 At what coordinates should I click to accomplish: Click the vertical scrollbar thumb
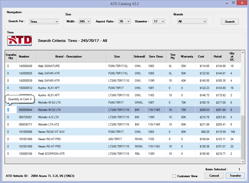(x=243, y=137)
